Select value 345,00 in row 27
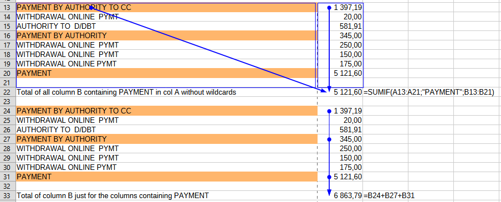 coord(351,139)
